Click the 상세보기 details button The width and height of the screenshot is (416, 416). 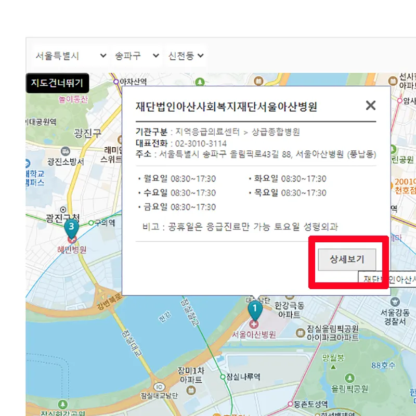[x=347, y=259]
